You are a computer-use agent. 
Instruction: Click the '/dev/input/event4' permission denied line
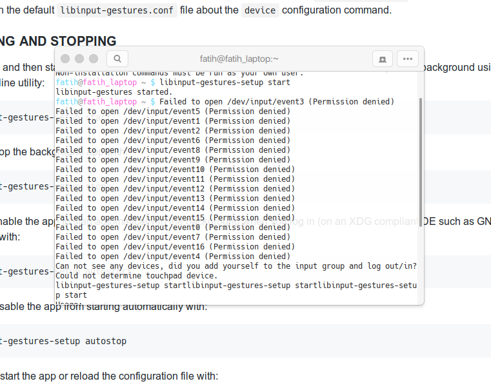(173, 257)
